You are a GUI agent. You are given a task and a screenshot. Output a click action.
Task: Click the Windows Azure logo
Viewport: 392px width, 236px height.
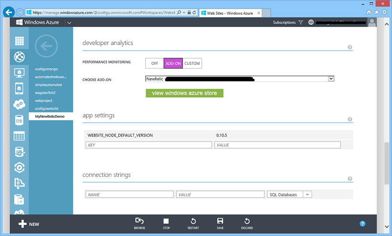[x=38, y=22]
